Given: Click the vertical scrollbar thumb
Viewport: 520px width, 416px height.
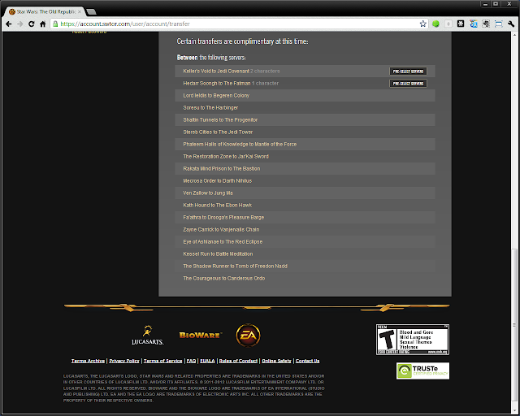Looking at the screenshot, I should point(514,325).
